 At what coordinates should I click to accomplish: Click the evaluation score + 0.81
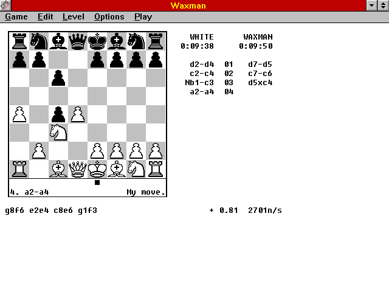point(224,210)
